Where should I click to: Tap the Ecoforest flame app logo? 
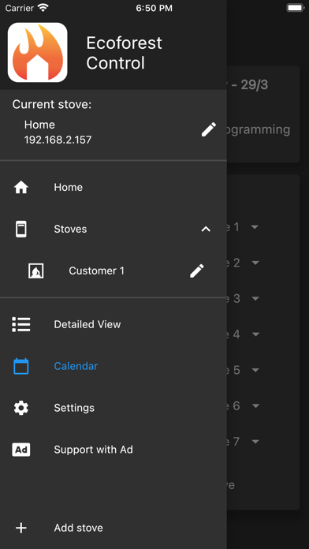[x=38, y=53]
